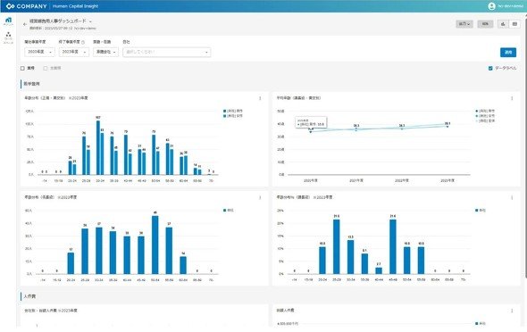Toggle the データラベル checkbox
This screenshot has width=527, height=332.
(490, 68)
